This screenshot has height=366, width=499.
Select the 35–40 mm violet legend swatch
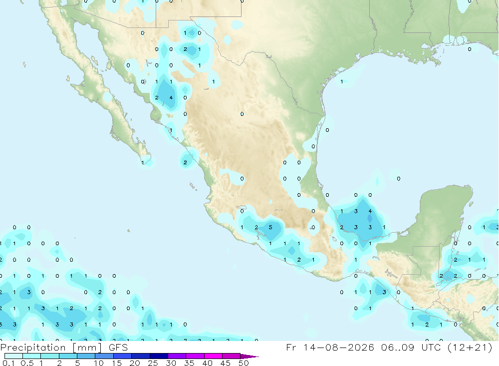click(195, 356)
